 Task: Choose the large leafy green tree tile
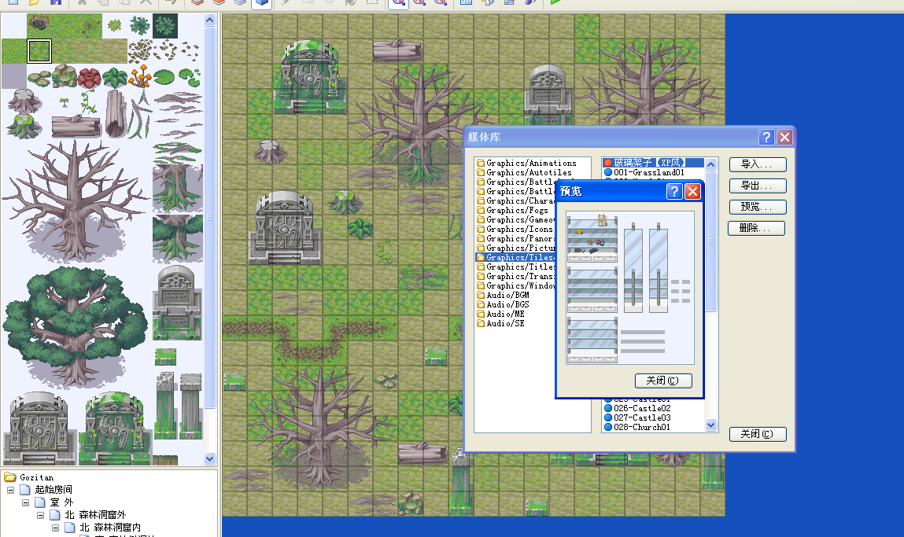coord(75,326)
